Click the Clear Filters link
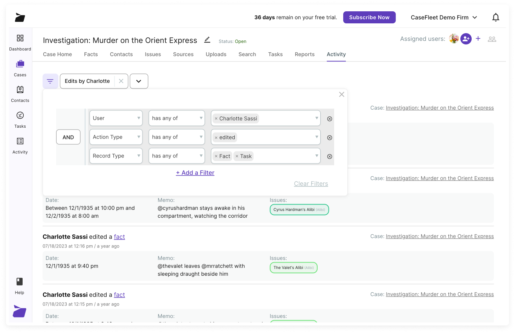Screen dimensions: 515x333 pyautogui.click(x=311, y=183)
